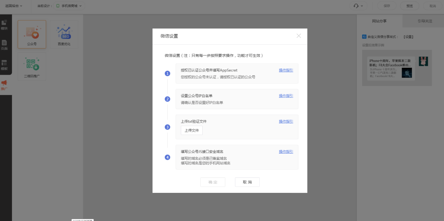
Task: Switch to the 引导关注 tab
Action: coord(425,21)
